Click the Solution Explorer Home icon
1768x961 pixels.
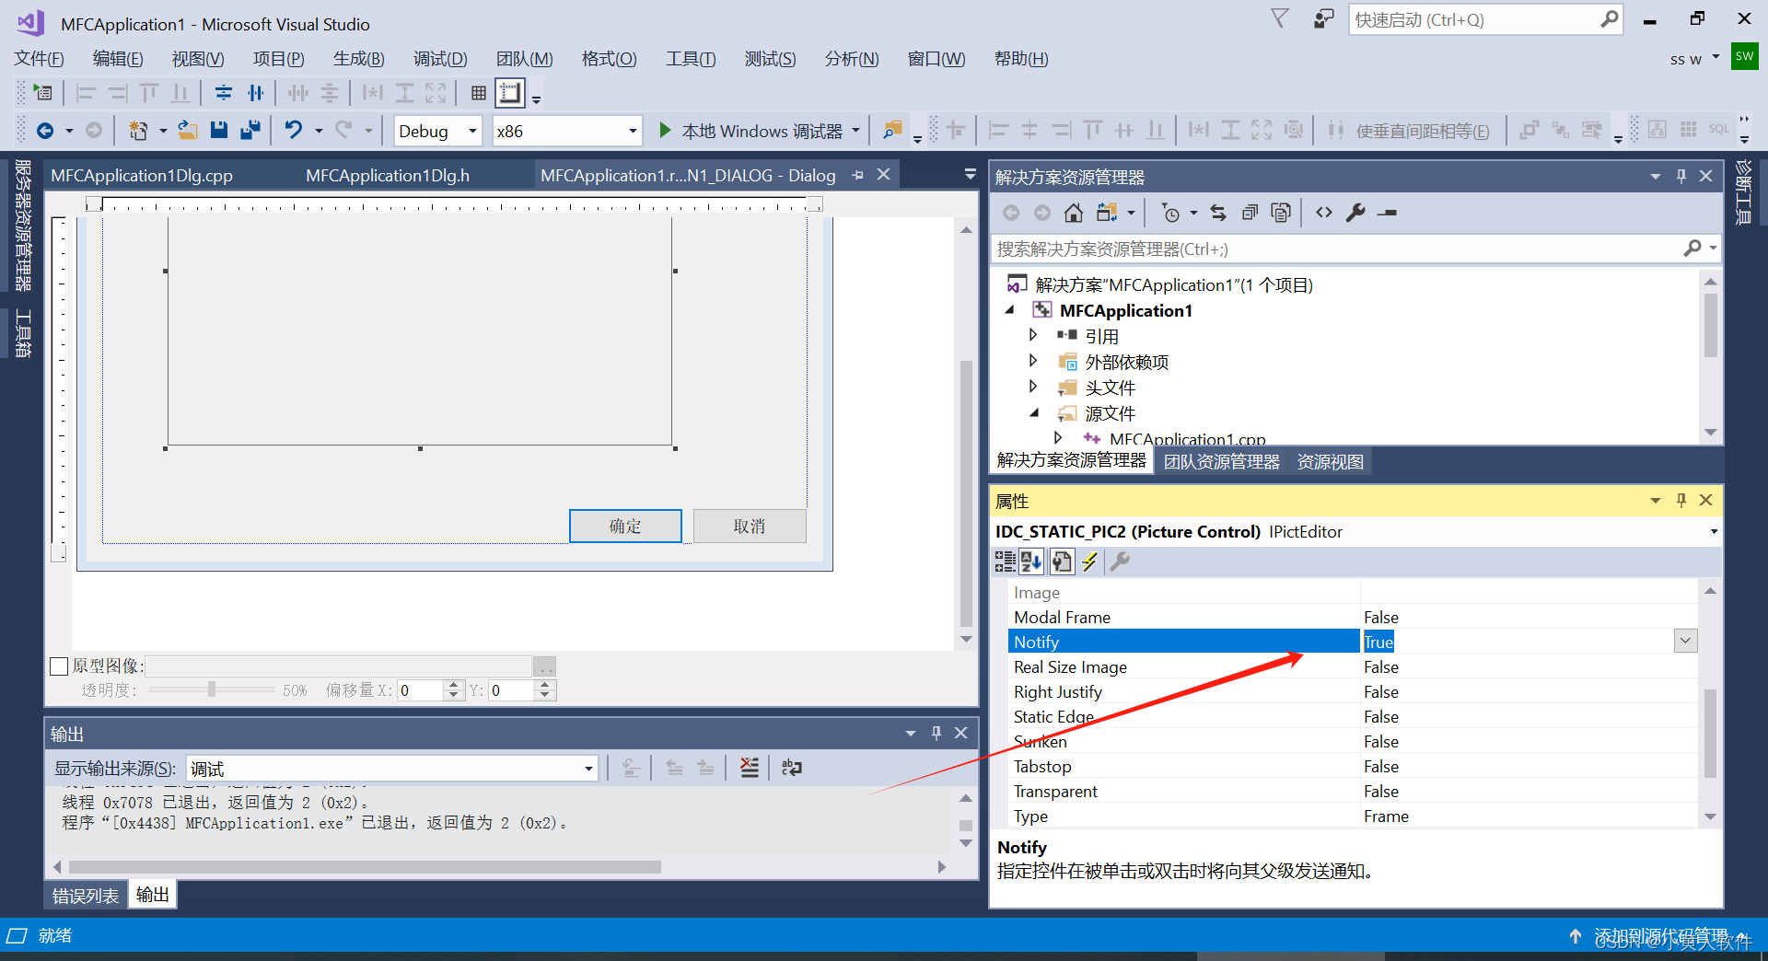click(x=1073, y=213)
